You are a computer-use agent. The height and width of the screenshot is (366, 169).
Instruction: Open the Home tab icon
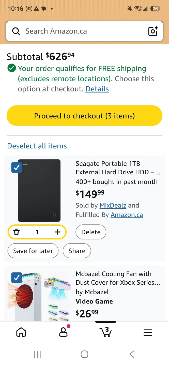[21, 332]
